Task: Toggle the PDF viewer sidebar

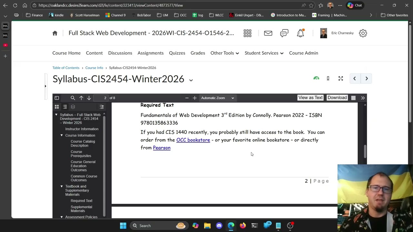Action: point(57,98)
